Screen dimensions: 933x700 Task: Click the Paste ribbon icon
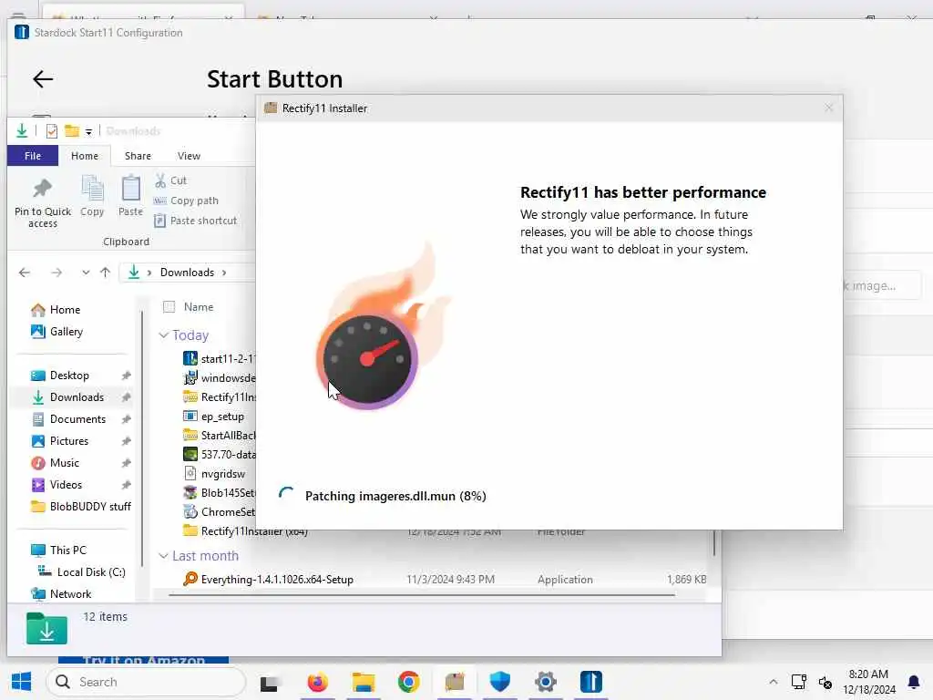click(130, 189)
